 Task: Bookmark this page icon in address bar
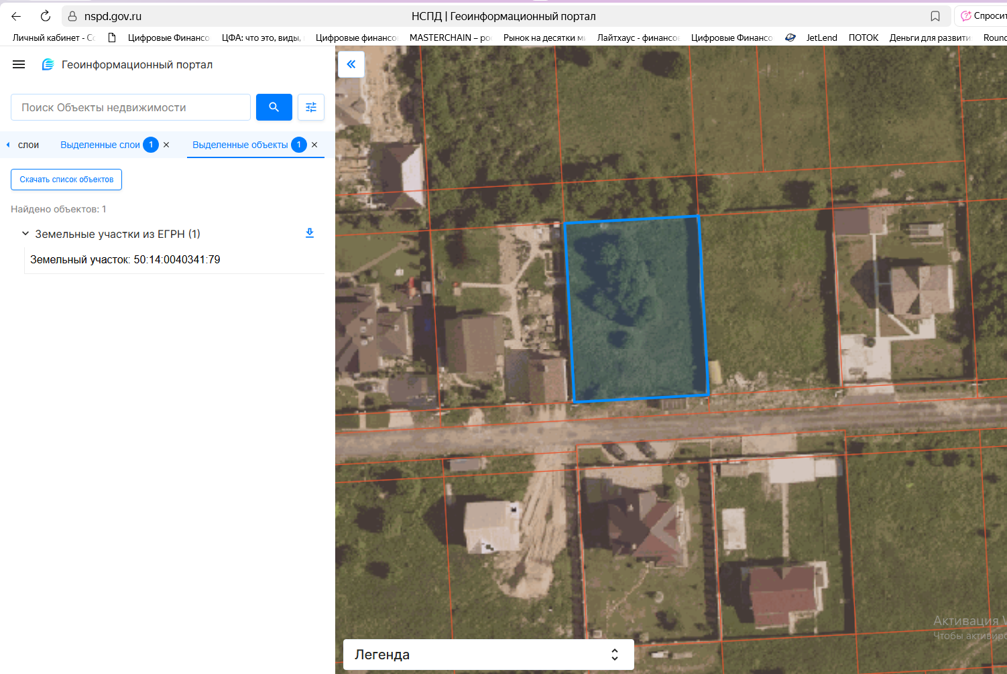[x=935, y=16]
